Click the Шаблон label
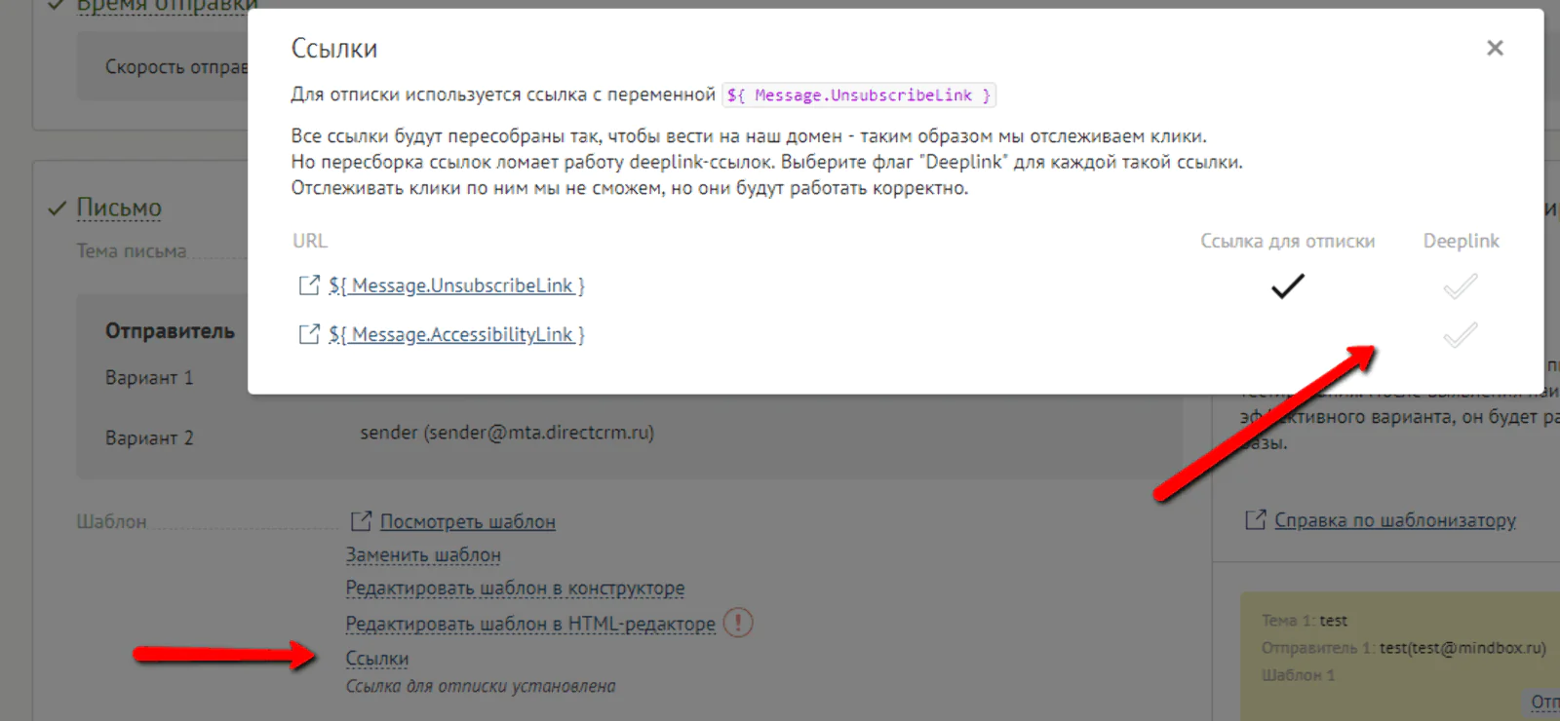 [x=111, y=521]
